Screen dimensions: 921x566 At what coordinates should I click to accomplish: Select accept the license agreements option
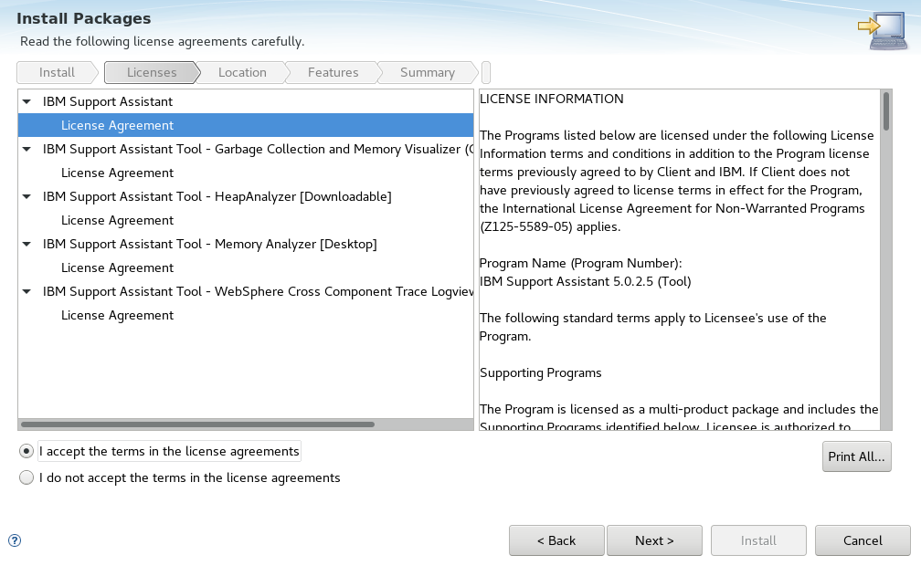(26, 451)
